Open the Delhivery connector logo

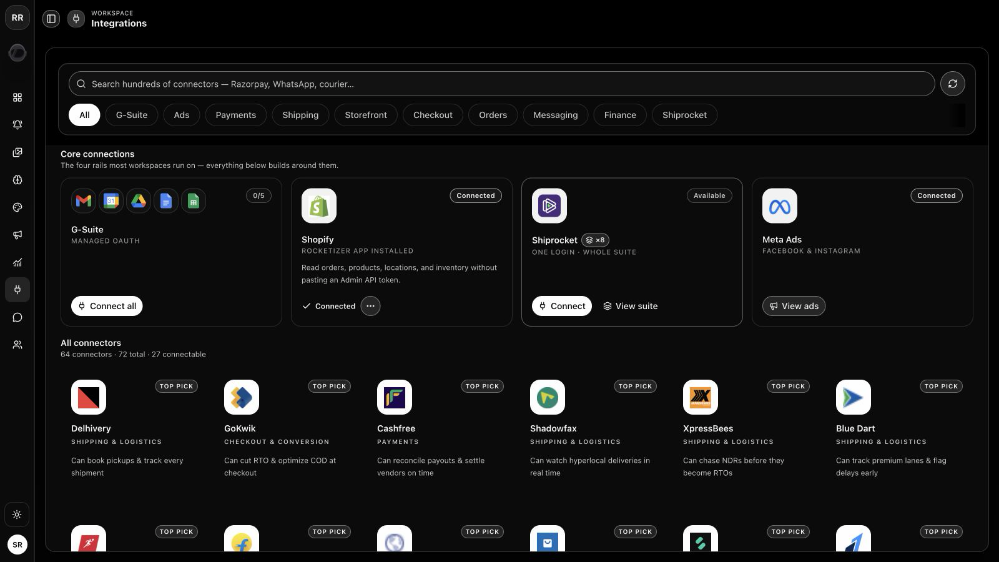89,397
